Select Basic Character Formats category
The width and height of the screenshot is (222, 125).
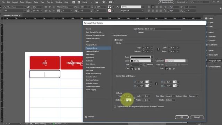pyautogui.click(x=94, y=32)
